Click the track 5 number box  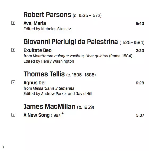tap(13, 23)
